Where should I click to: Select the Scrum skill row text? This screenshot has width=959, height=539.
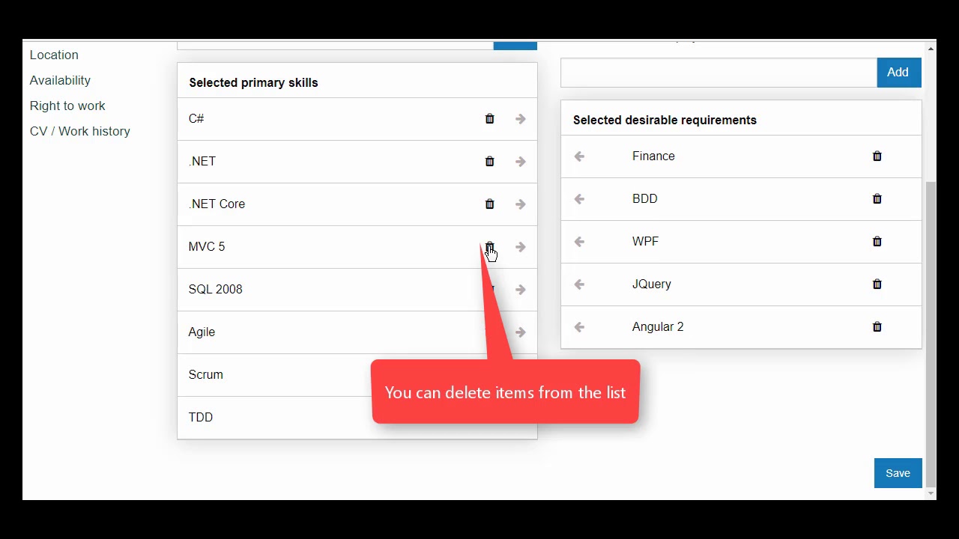206,375
